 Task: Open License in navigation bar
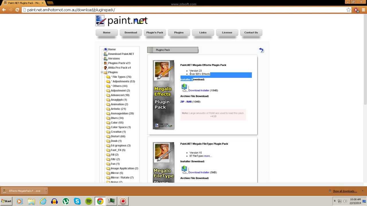(x=227, y=32)
